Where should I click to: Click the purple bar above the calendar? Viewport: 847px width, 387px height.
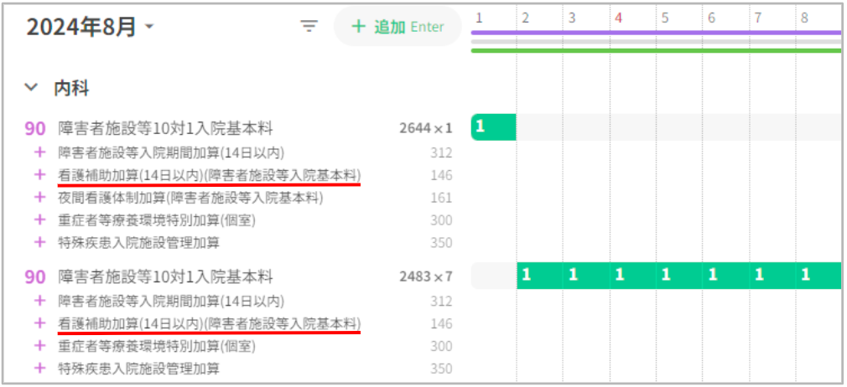click(x=656, y=32)
